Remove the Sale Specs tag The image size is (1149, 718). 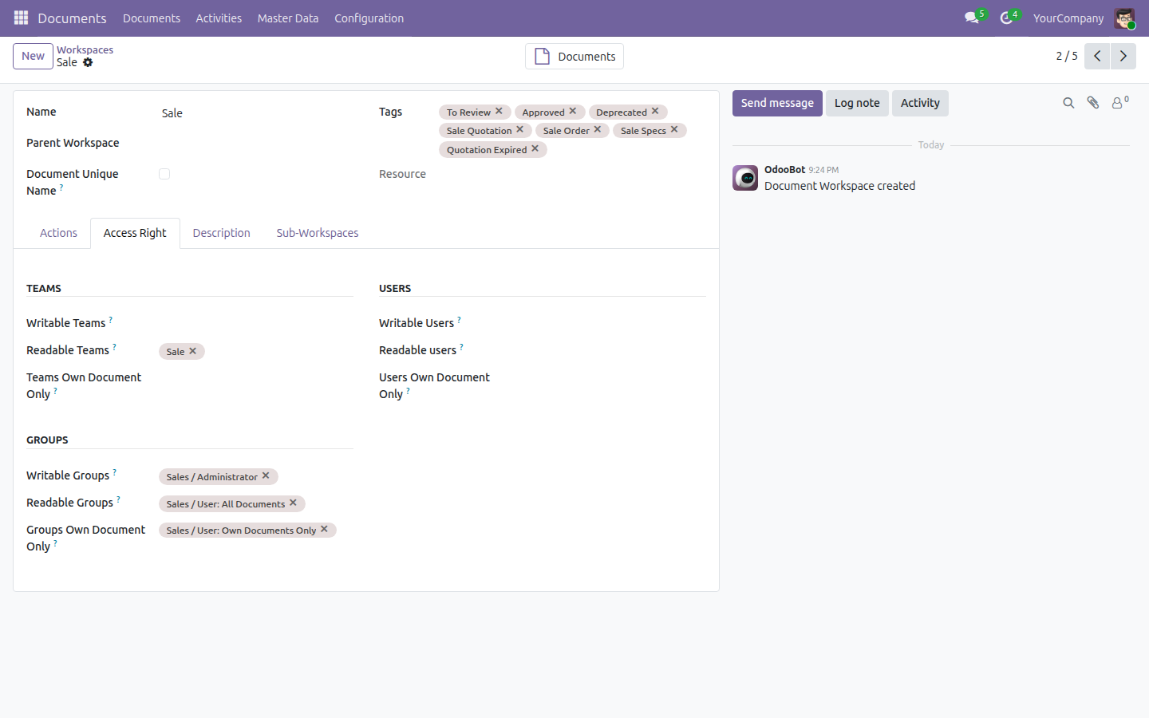coord(674,130)
